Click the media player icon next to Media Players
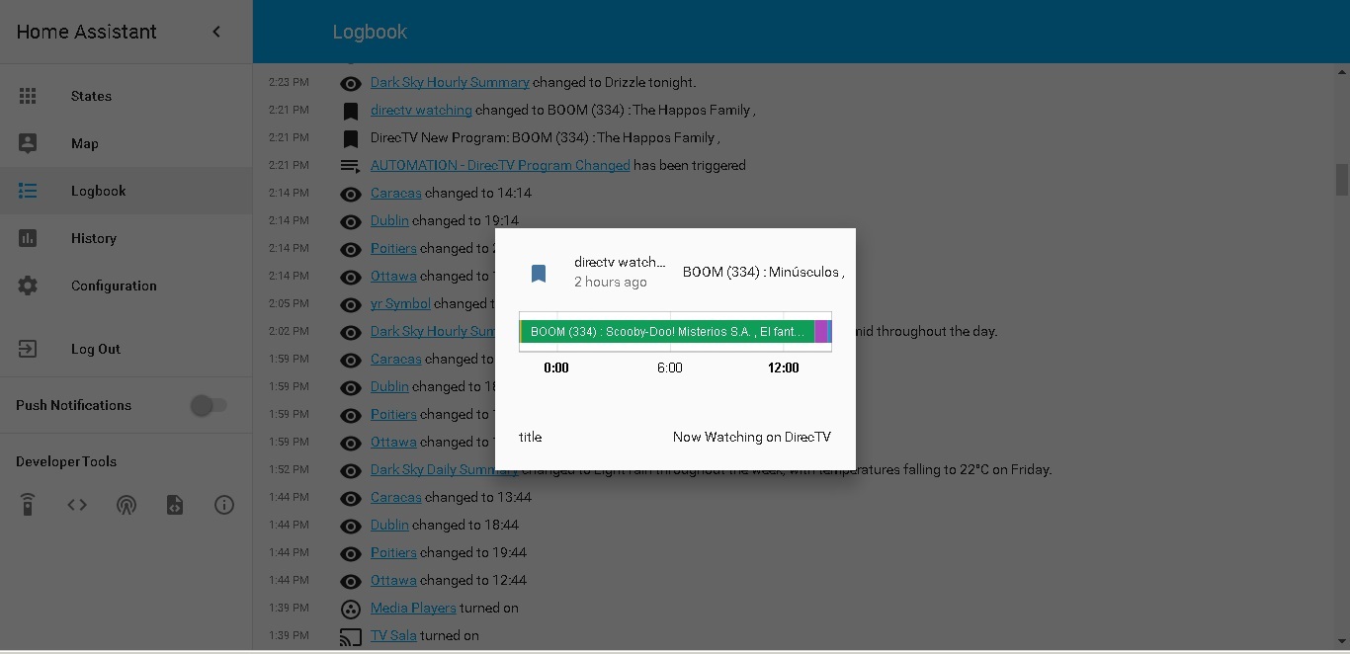1350x654 pixels. 351,610
